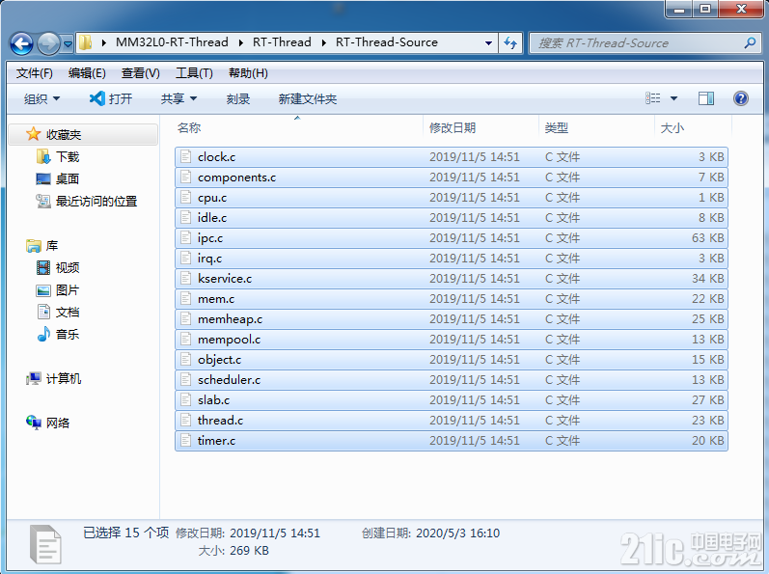The image size is (769, 574).
Task: Click the folder icon in address bar
Action: (x=86, y=42)
